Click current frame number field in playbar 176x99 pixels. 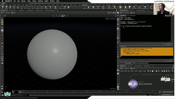[16, 92]
